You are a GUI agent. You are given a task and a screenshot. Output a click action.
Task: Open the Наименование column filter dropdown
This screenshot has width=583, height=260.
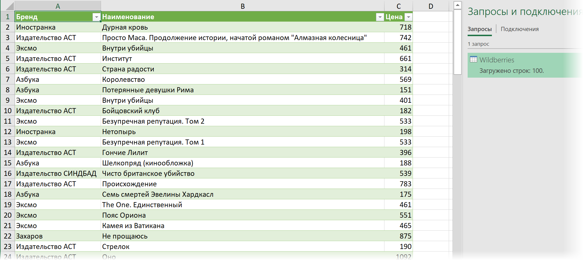(380, 17)
